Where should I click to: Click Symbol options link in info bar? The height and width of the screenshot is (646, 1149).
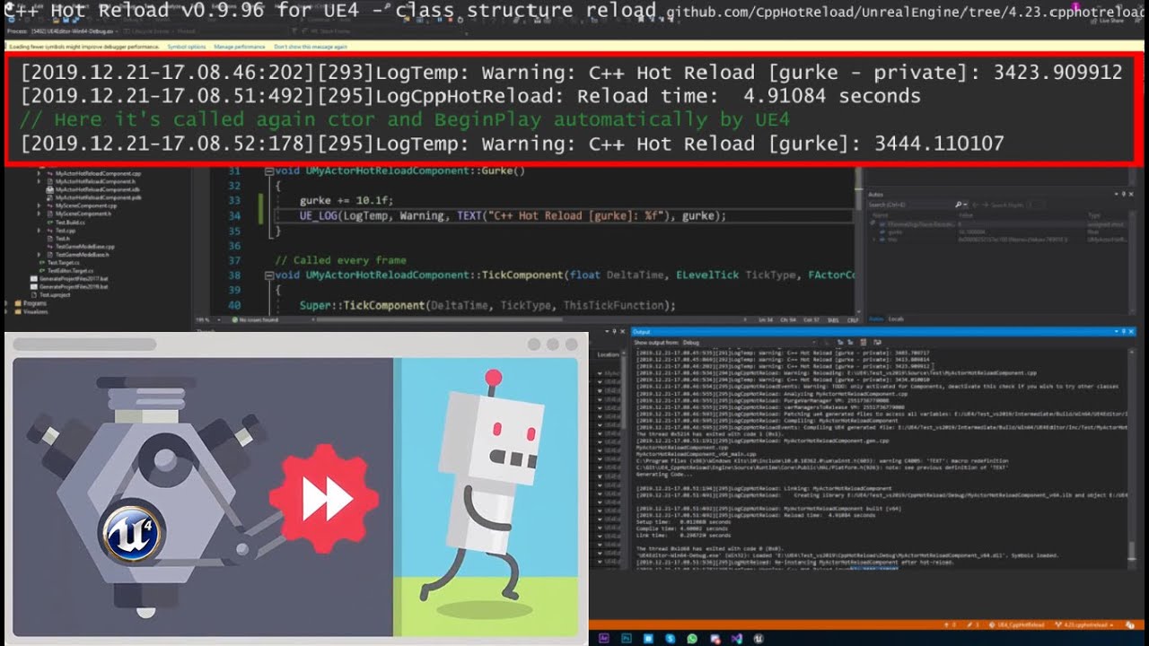(x=187, y=46)
